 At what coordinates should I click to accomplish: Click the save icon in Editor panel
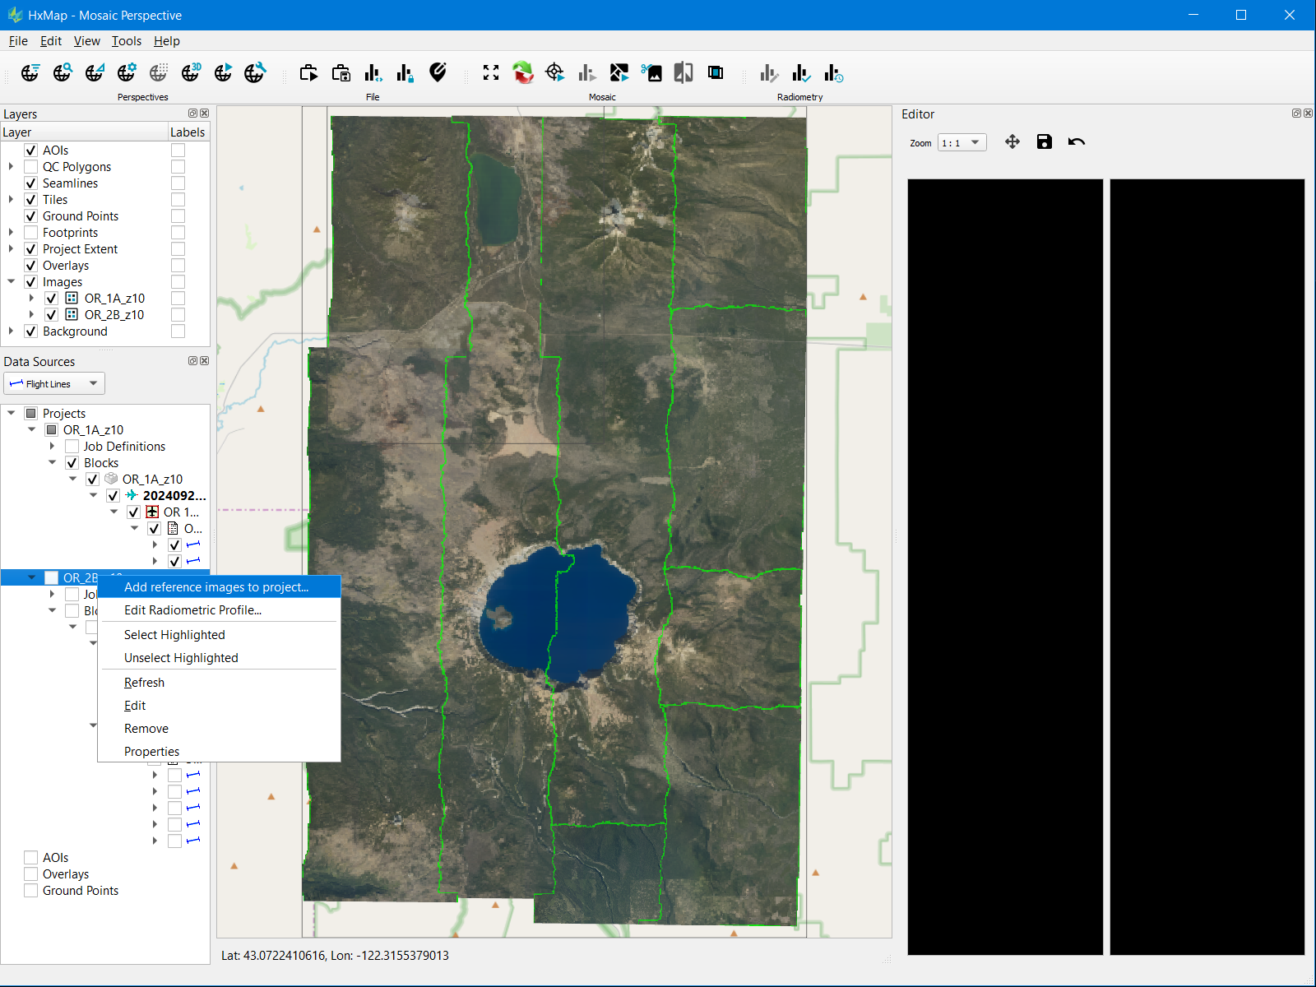pyautogui.click(x=1044, y=142)
